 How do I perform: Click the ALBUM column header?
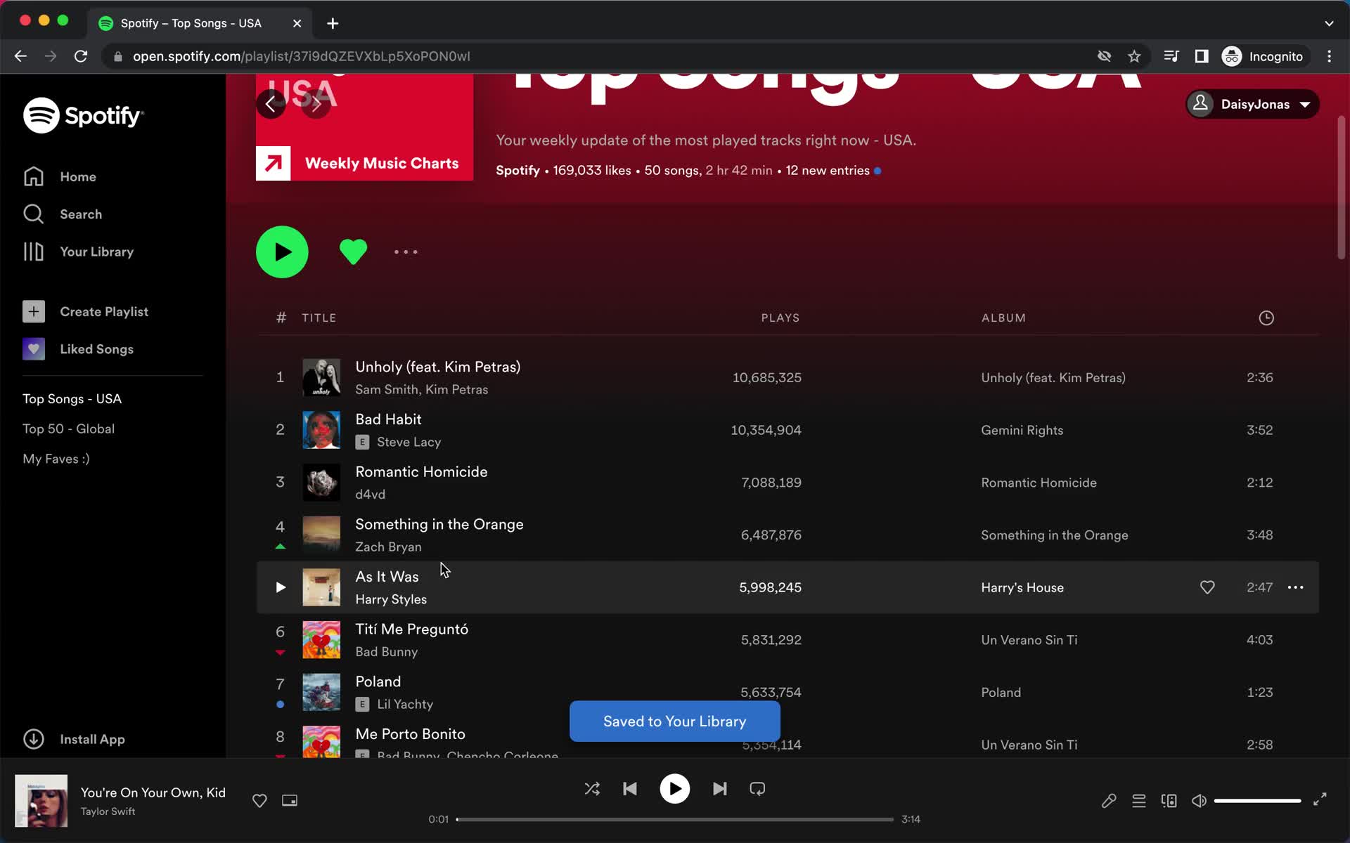coord(1003,318)
